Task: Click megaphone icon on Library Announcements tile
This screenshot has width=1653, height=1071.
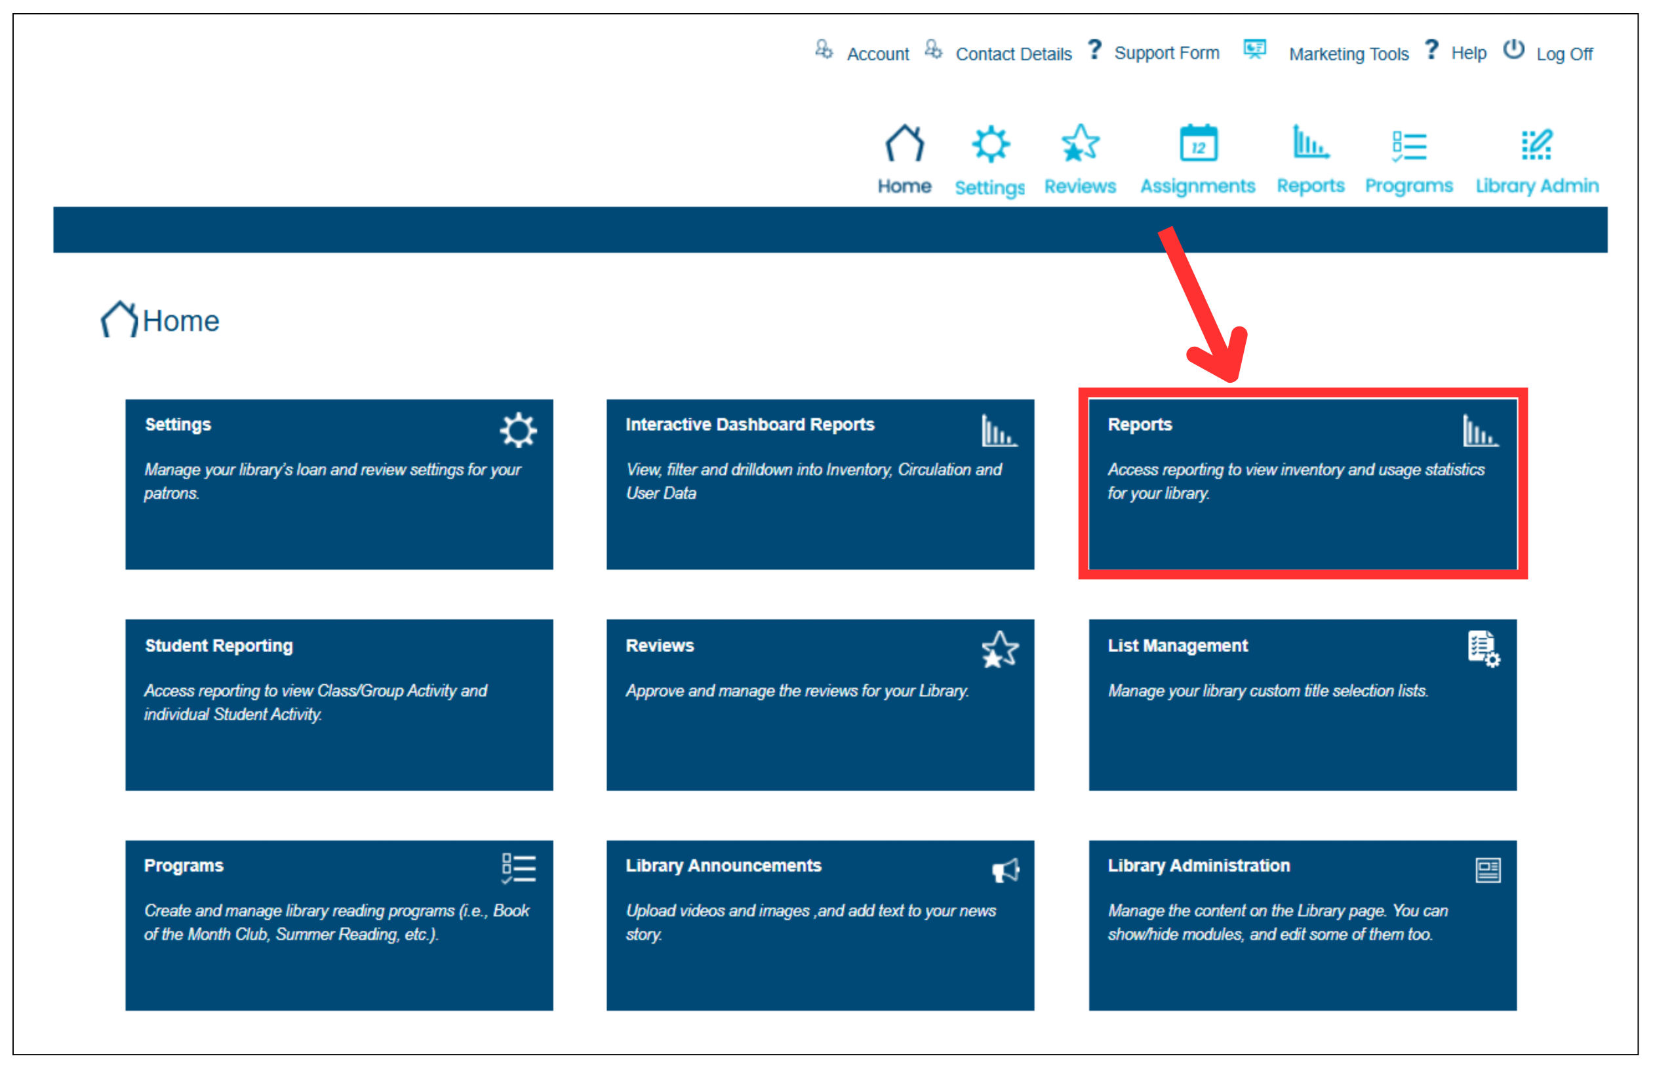Action: (1005, 870)
